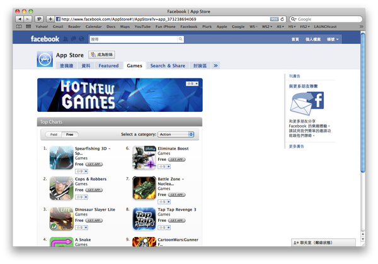The image size is (378, 264).
Task: Get the Cops & Robbers app
Action: (x=94, y=190)
